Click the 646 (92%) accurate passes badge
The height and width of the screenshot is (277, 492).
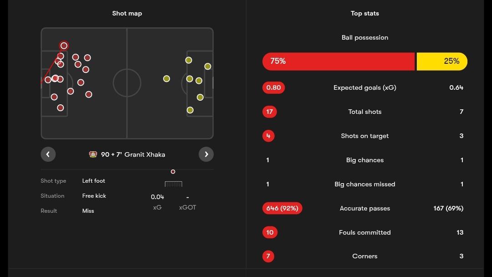(x=282, y=208)
